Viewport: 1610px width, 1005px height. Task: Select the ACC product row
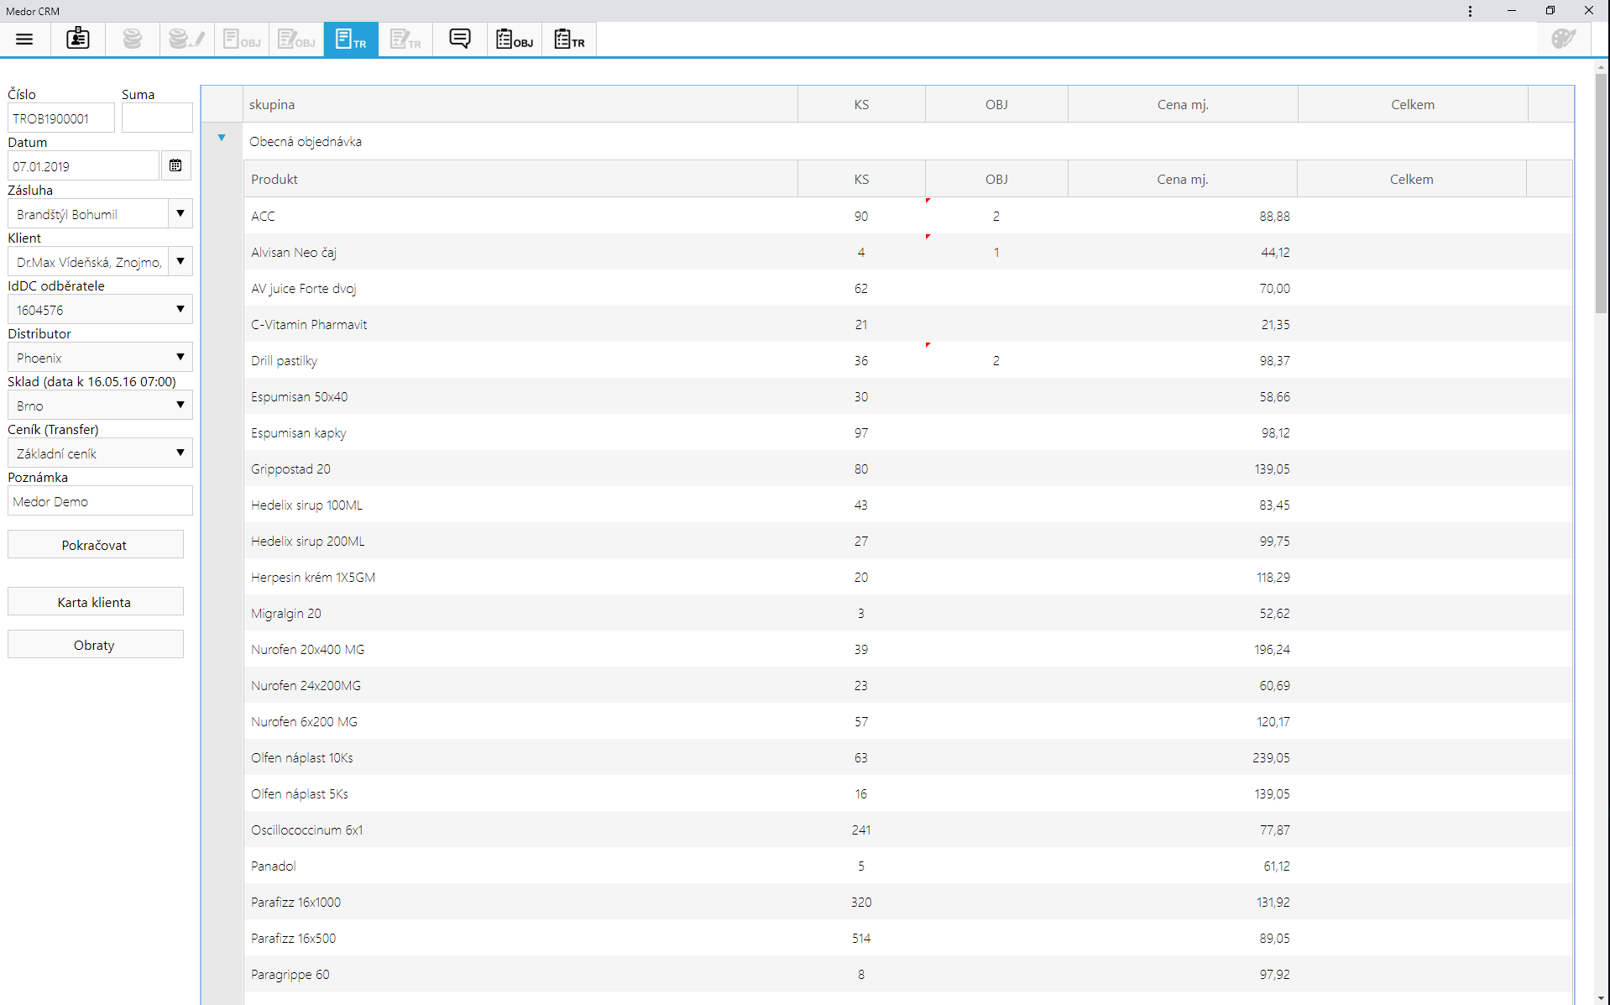coord(908,216)
